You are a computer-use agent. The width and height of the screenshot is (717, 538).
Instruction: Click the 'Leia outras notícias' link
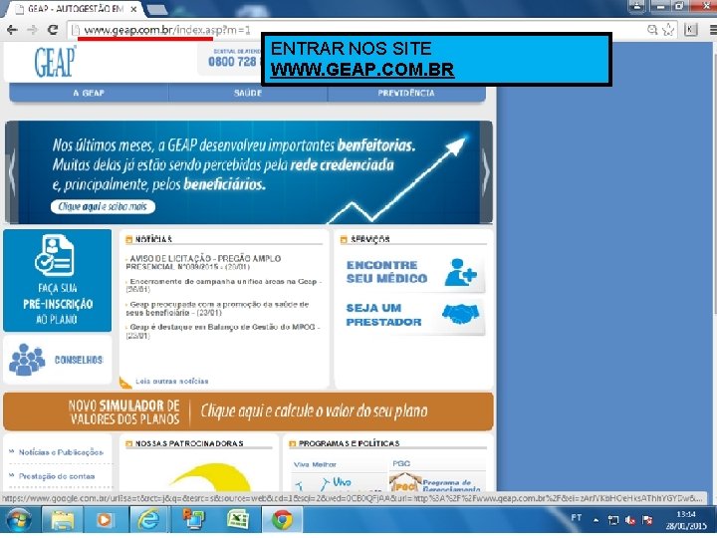tap(172, 381)
